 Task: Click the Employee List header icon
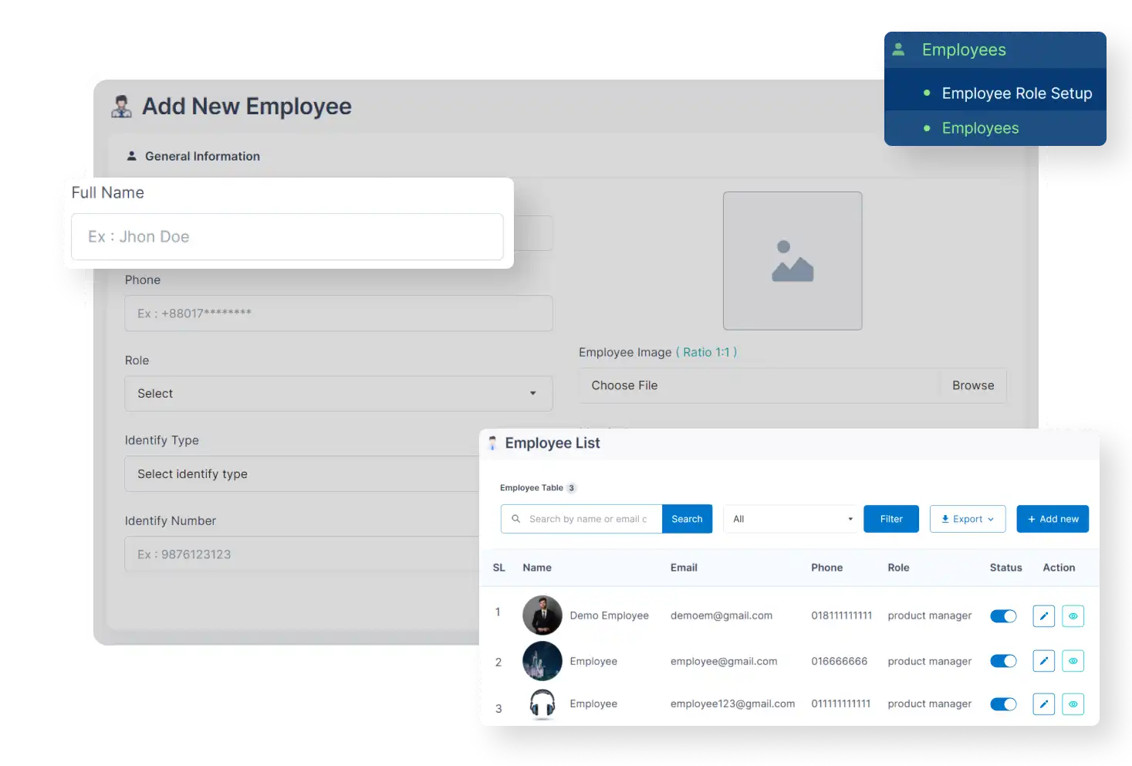click(x=493, y=443)
